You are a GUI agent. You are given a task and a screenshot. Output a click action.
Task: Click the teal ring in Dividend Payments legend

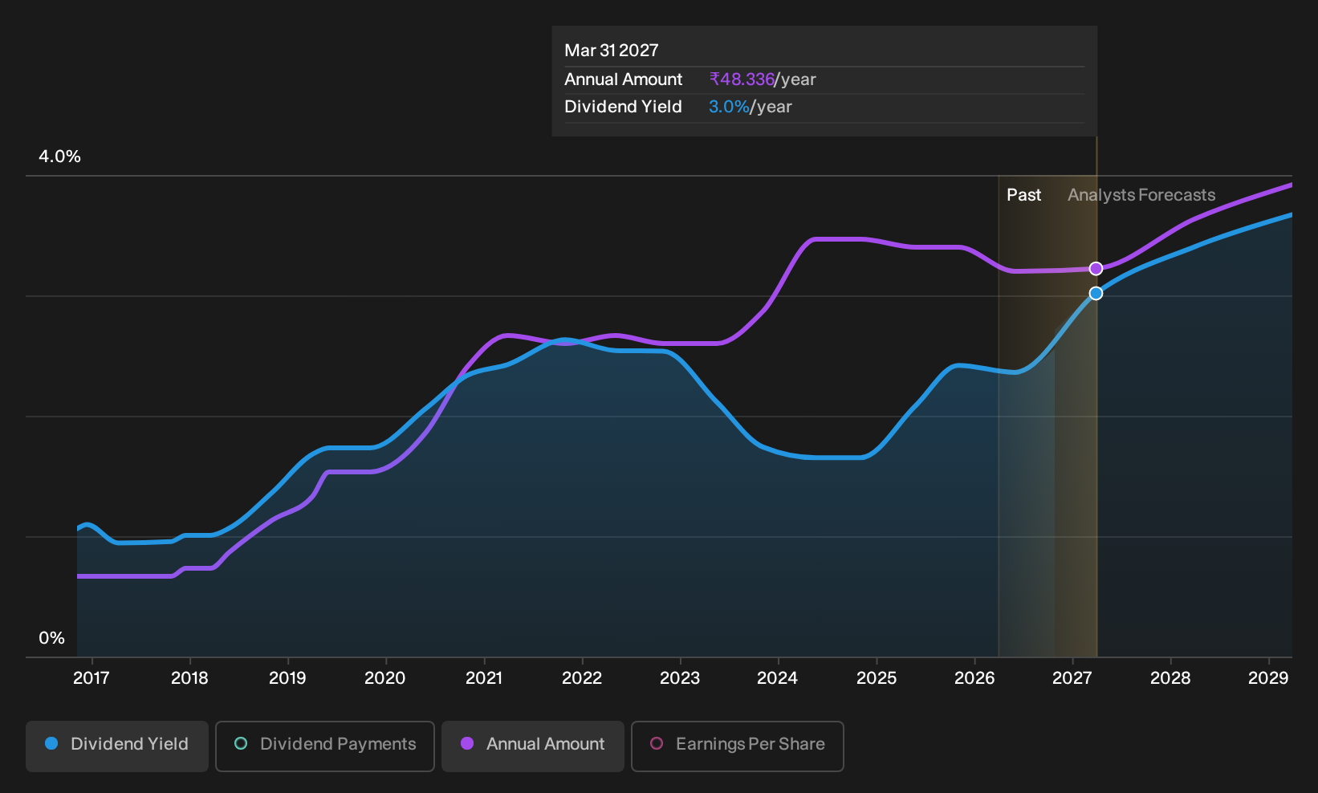click(x=241, y=743)
